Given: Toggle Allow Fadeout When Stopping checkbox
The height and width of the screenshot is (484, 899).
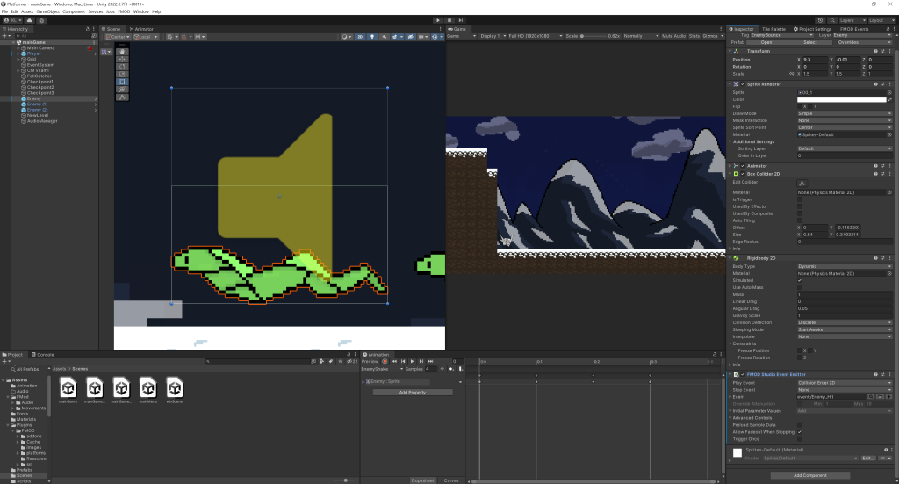Looking at the screenshot, I should 799,432.
